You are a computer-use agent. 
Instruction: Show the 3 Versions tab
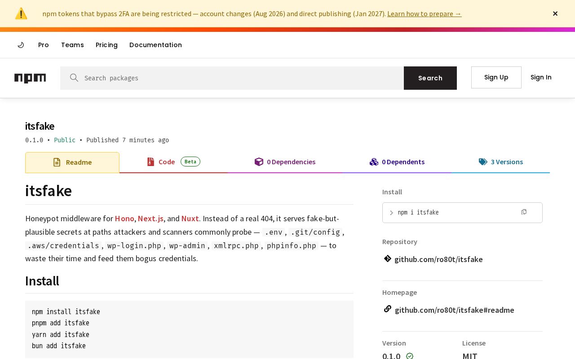click(x=501, y=162)
